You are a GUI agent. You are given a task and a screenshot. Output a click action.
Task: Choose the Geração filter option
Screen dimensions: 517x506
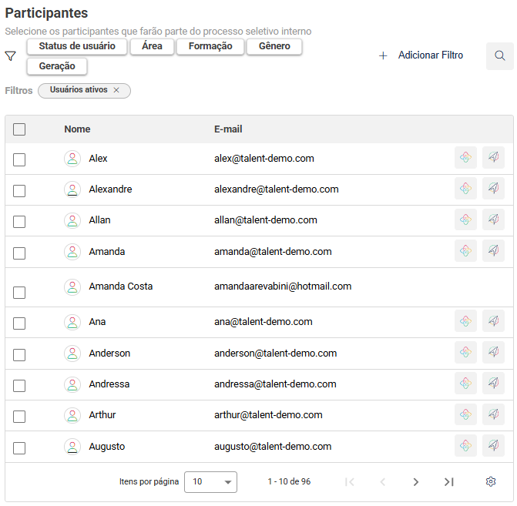pyautogui.click(x=57, y=67)
